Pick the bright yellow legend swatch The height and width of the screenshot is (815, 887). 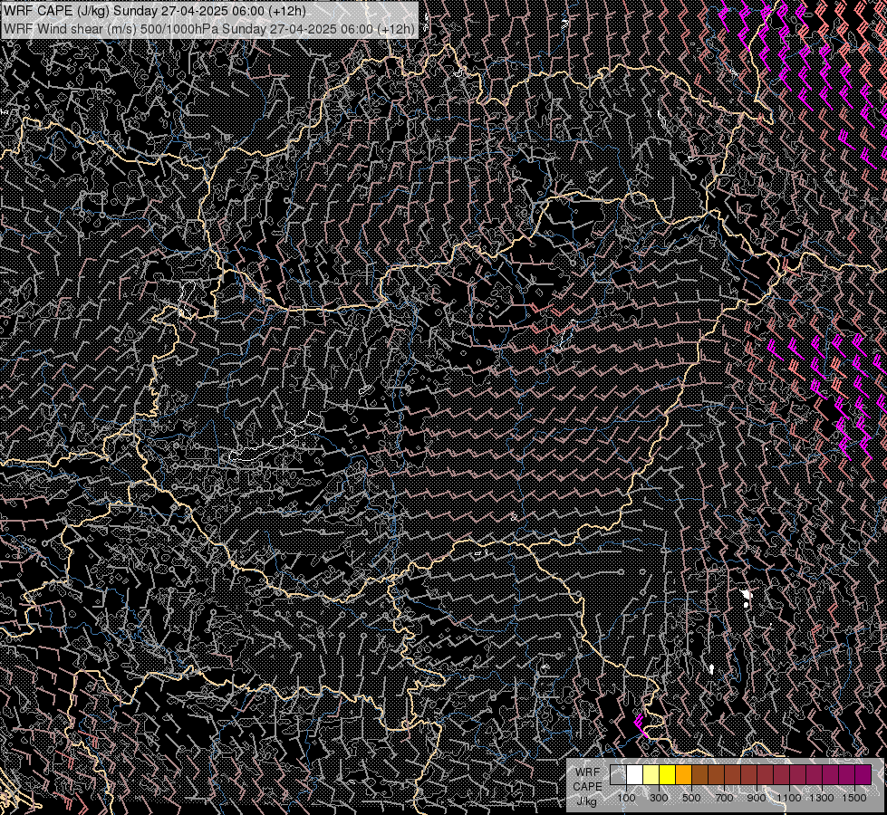click(668, 775)
